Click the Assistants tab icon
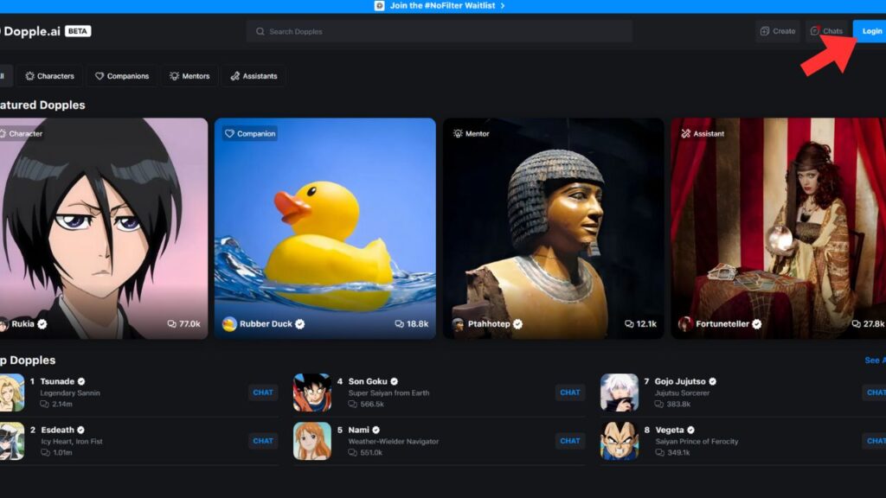The width and height of the screenshot is (886, 498). 235,76
